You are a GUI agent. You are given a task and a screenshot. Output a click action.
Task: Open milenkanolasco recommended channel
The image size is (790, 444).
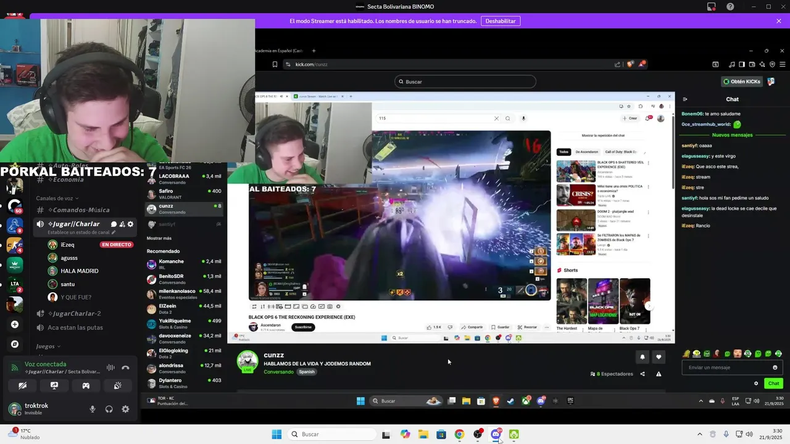(184, 294)
